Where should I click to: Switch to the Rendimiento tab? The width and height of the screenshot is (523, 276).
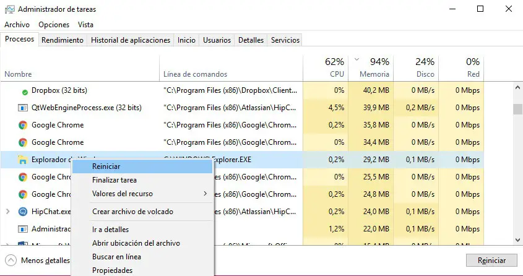point(63,40)
